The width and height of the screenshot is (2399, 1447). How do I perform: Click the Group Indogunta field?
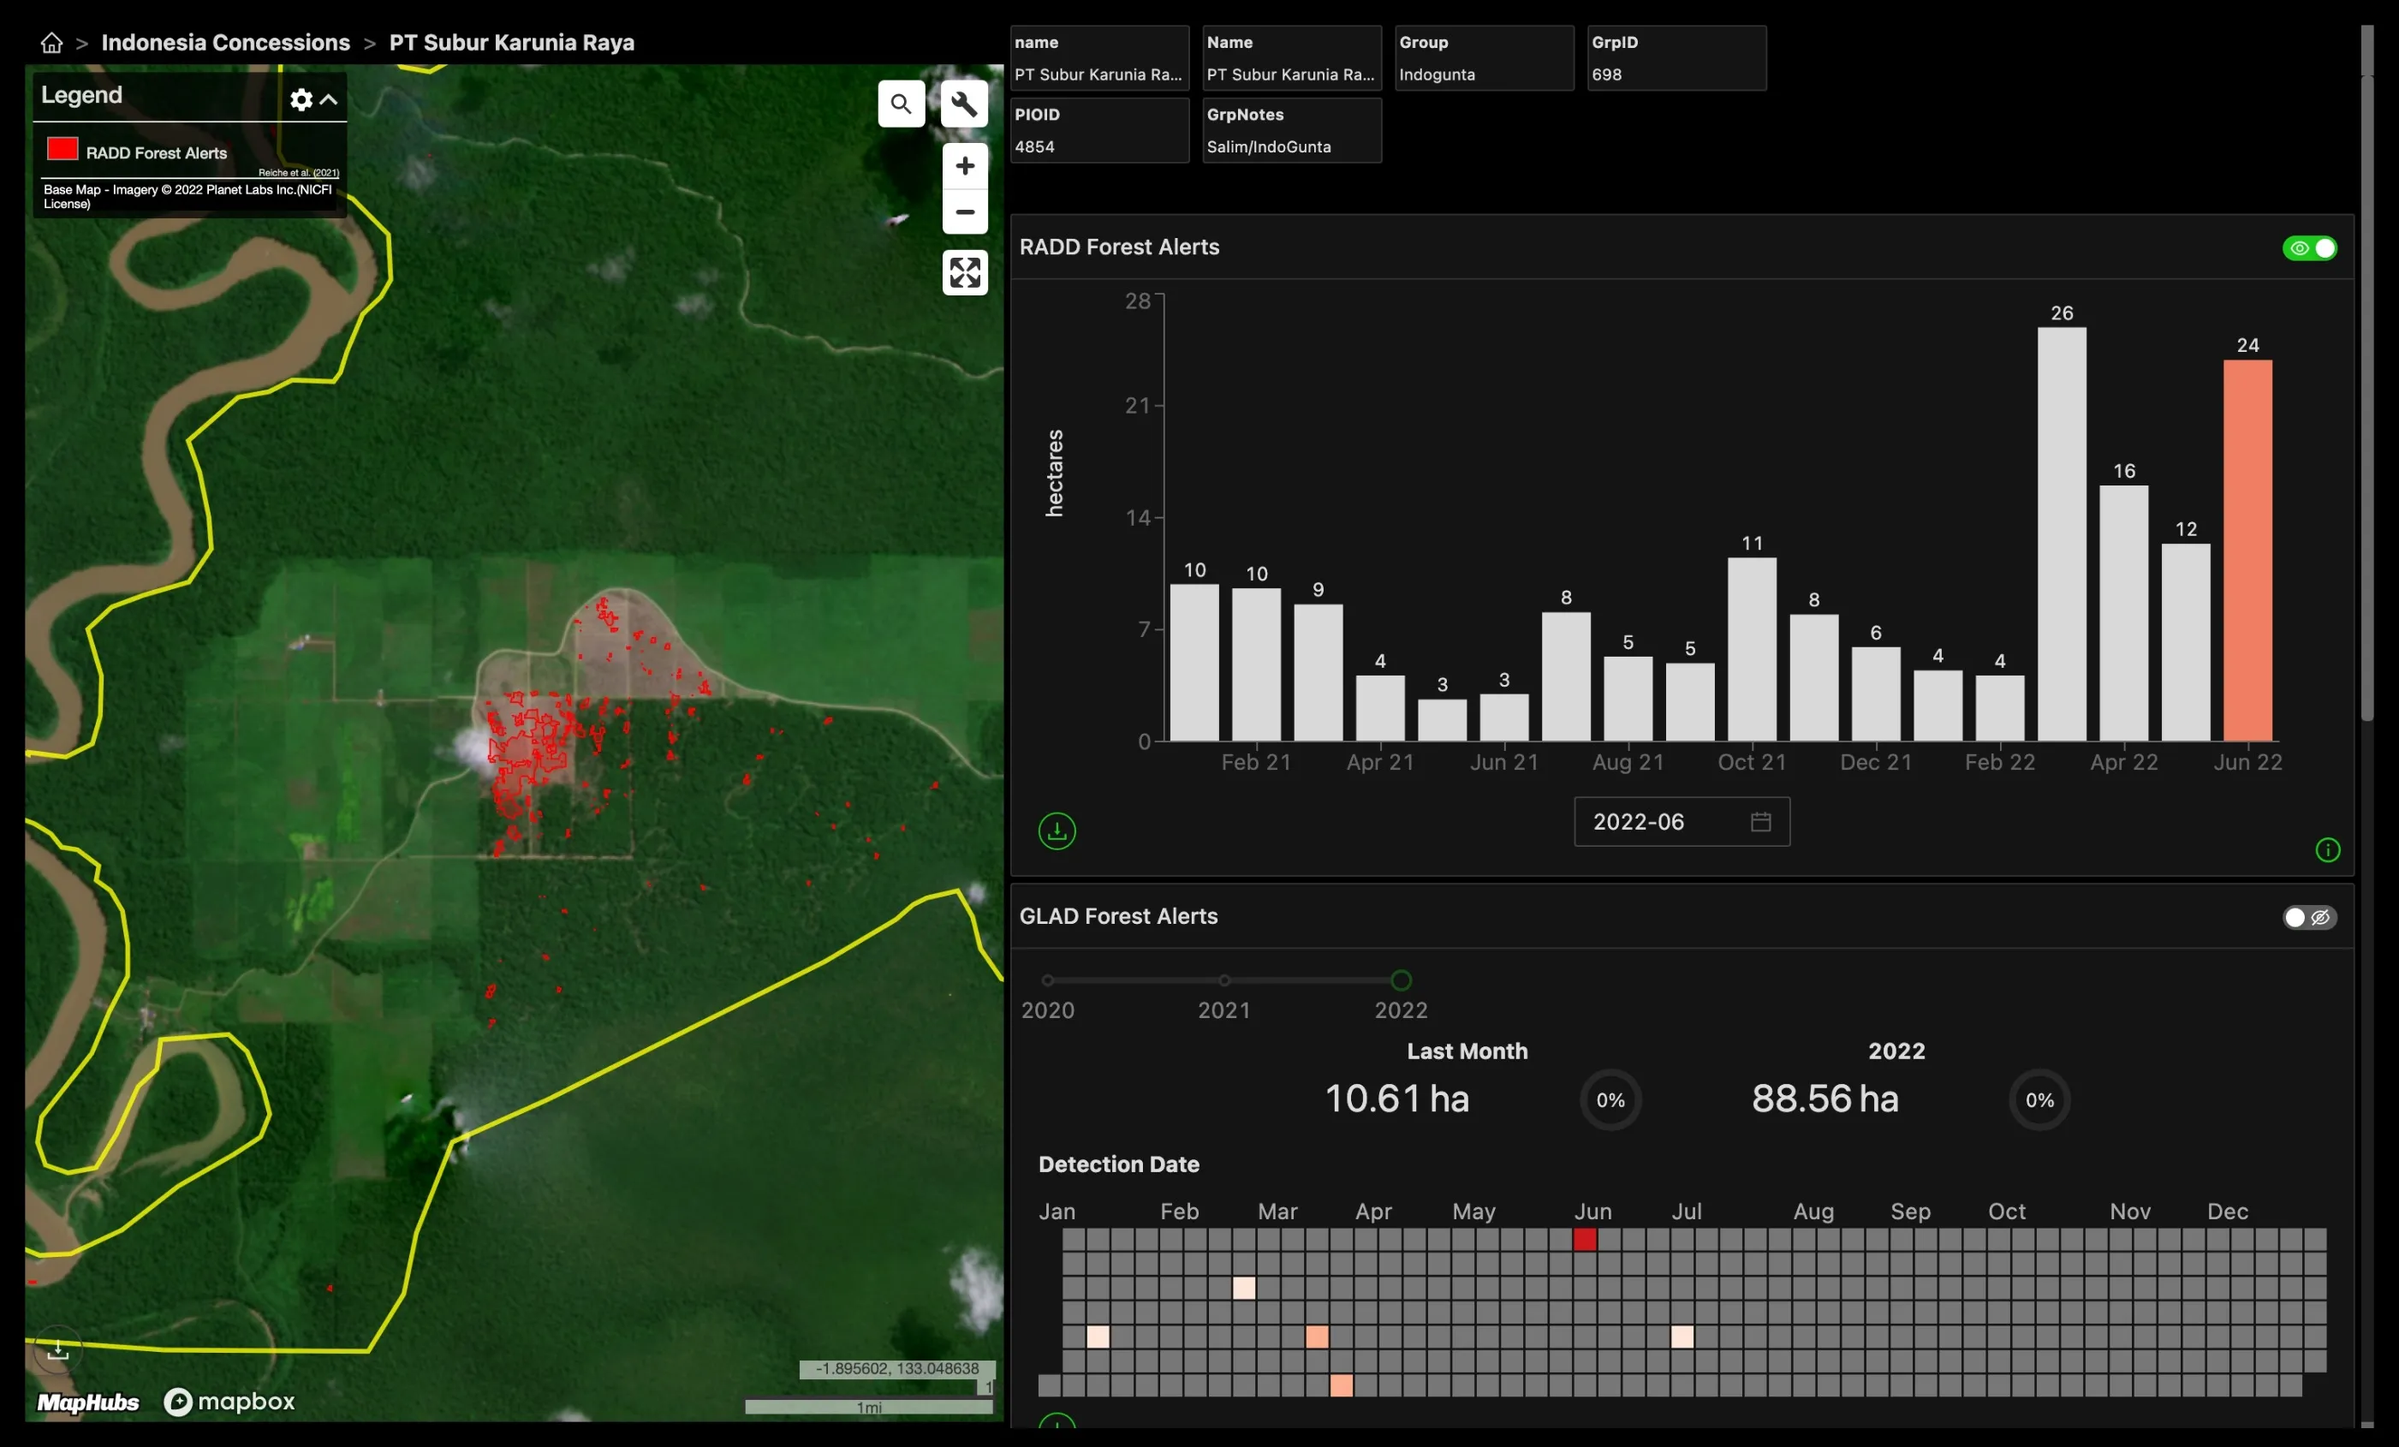click(x=1484, y=58)
